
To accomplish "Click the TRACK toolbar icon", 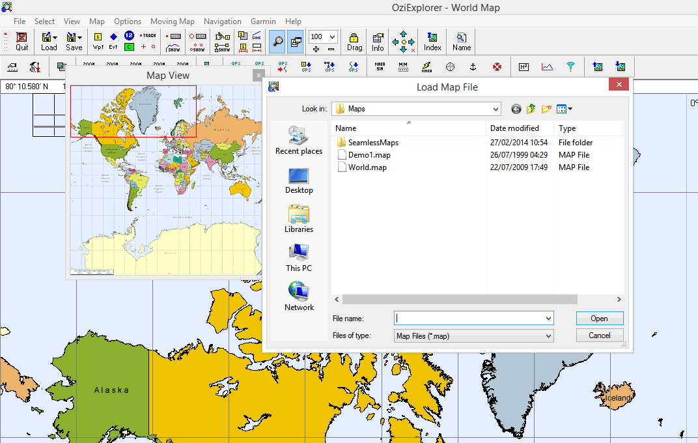I will click(x=148, y=36).
